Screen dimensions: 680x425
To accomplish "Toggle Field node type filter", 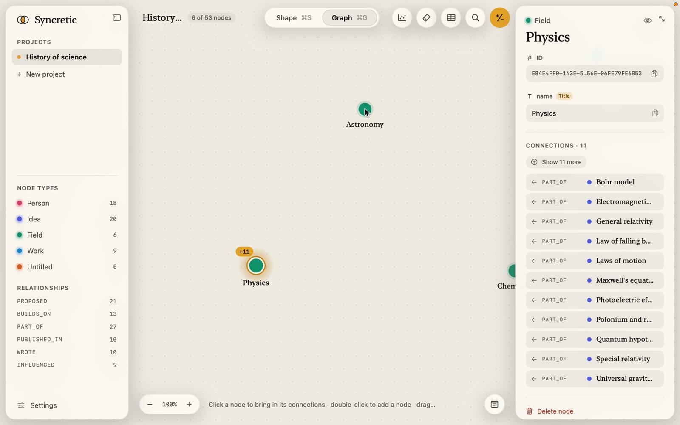I will pos(67,235).
